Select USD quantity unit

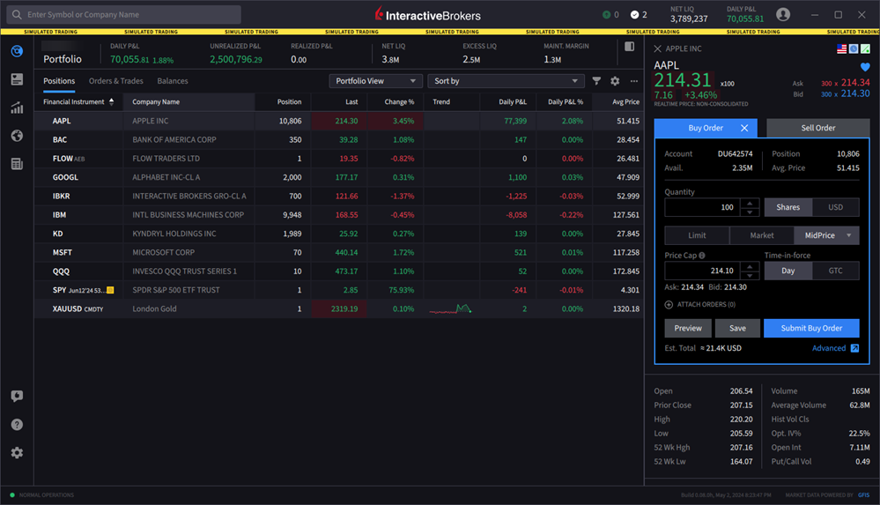(x=836, y=207)
